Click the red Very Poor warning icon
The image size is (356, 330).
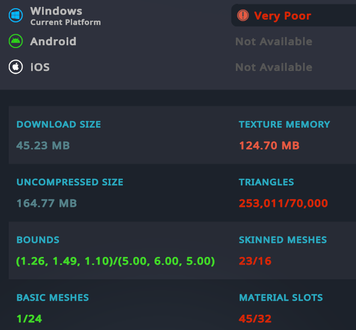[243, 15]
